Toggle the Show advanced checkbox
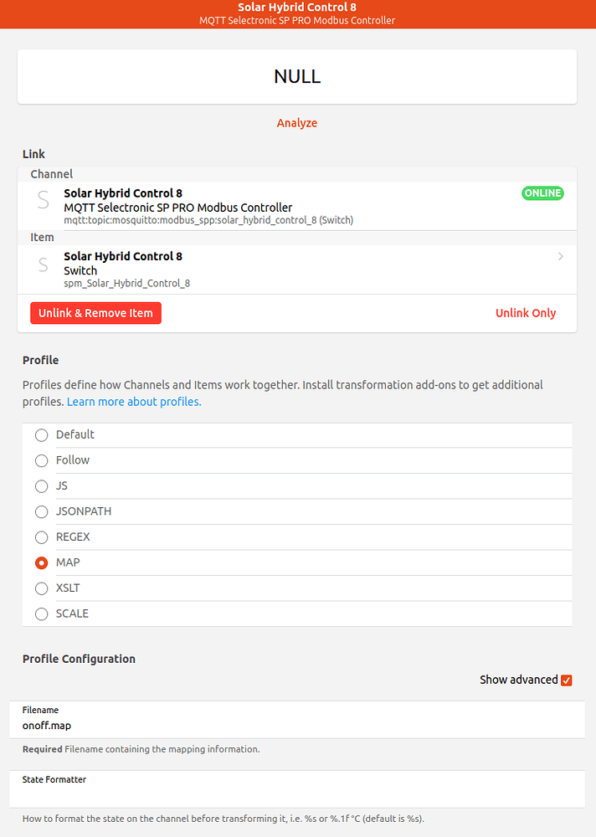 [566, 680]
